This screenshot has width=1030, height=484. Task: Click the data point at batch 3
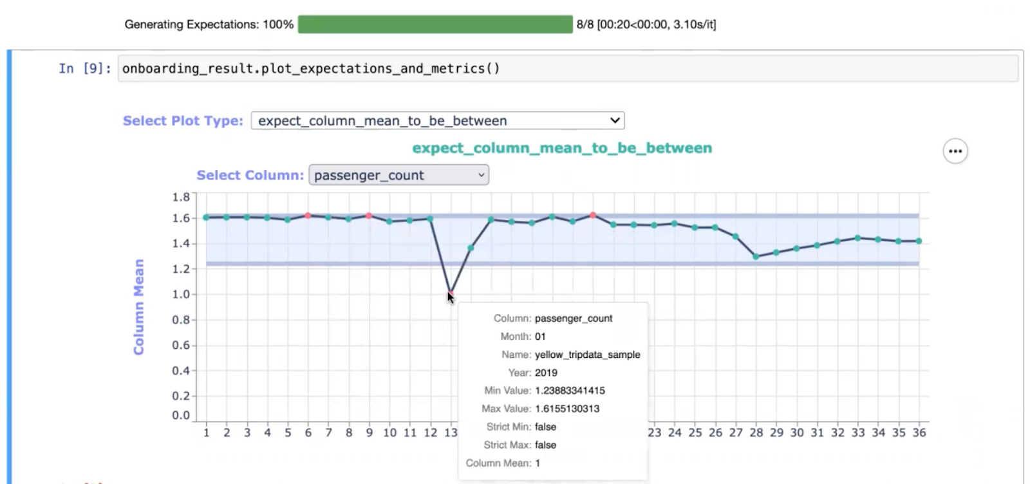(x=247, y=217)
